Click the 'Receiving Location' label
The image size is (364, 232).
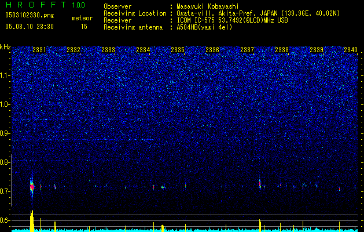pyautogui.click(x=135, y=13)
